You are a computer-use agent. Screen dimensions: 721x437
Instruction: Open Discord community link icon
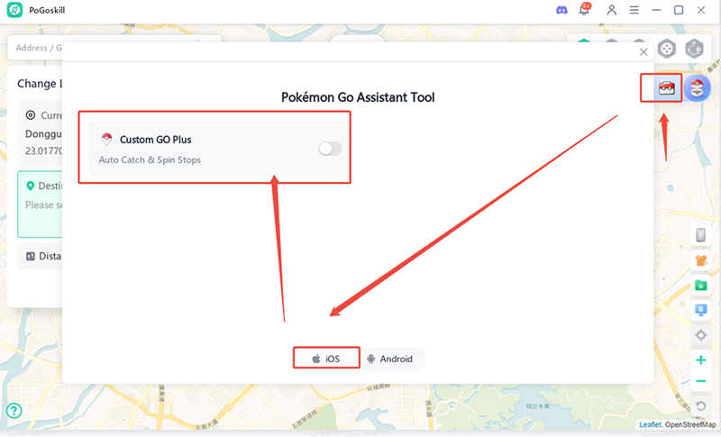(x=561, y=10)
